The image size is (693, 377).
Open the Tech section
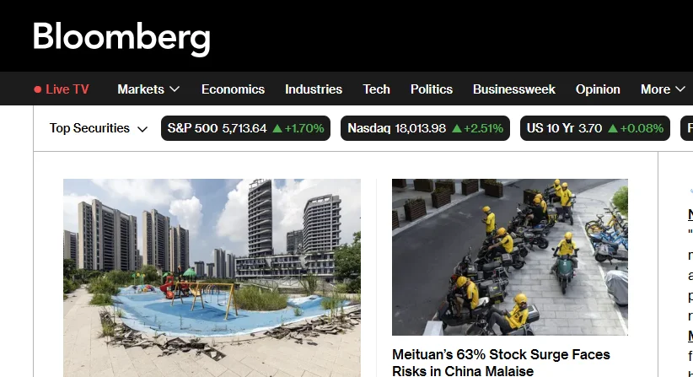(376, 89)
